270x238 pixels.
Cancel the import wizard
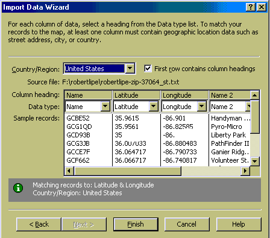(187, 224)
